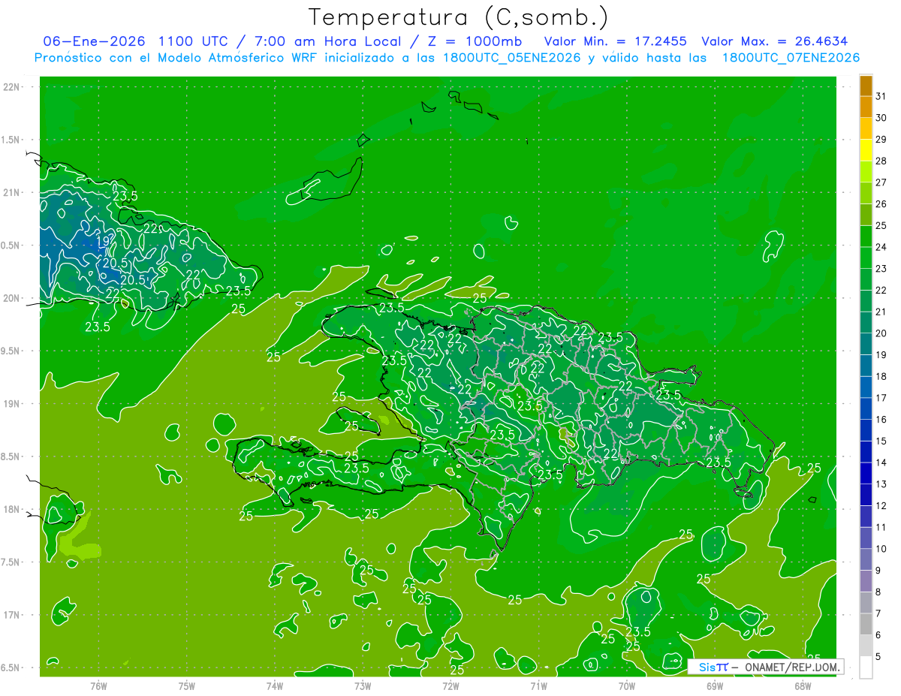Viewport: 901px width, 696px height.
Task: Click the '68W' longitude axis label
Action: coord(803,686)
